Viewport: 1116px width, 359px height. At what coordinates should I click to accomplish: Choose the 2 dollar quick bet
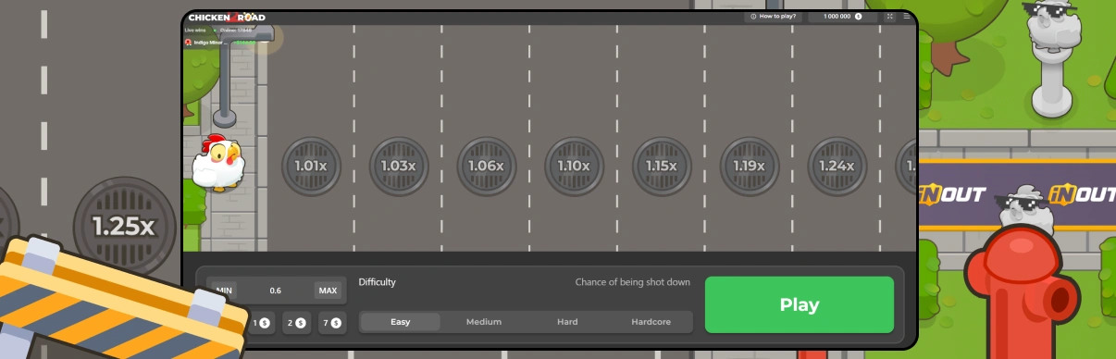(x=296, y=323)
